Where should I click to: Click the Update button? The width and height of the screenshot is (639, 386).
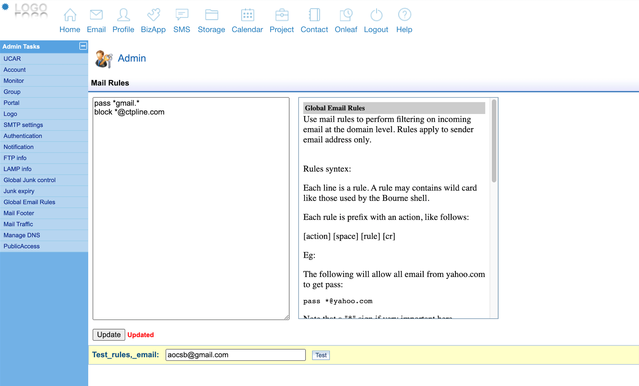point(109,335)
